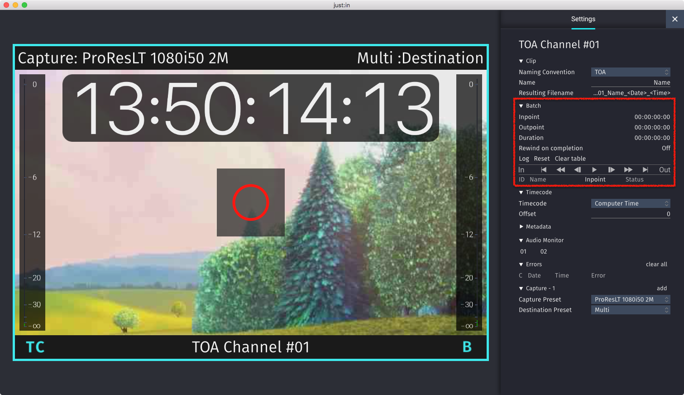The height and width of the screenshot is (395, 684).
Task: Edit the clip Name field
Action: (631, 82)
